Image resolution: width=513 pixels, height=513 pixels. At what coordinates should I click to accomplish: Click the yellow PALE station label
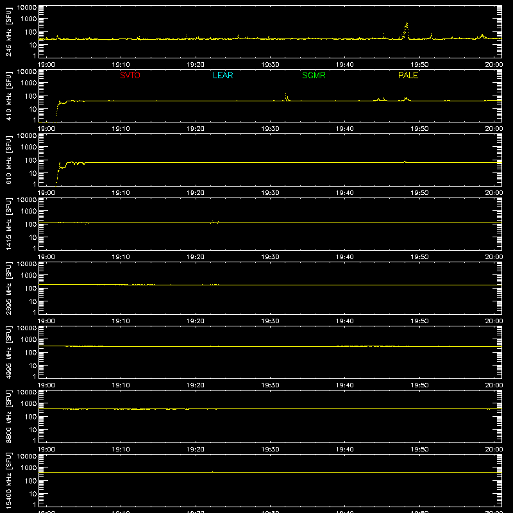(408, 75)
